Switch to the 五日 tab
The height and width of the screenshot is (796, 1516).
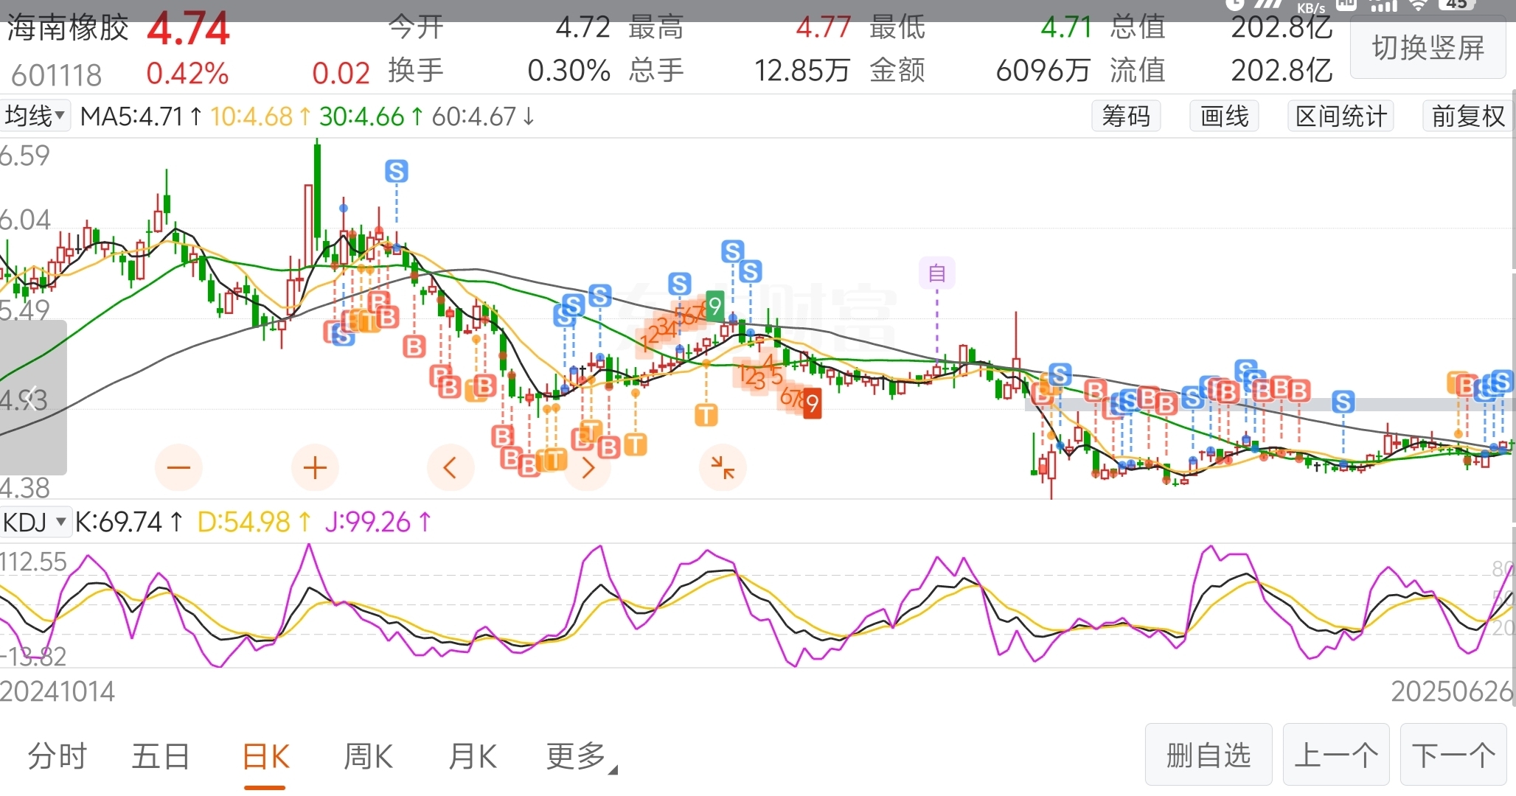point(161,756)
